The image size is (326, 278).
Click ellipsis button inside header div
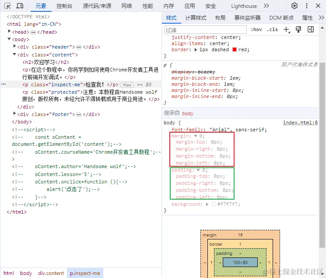point(79,47)
